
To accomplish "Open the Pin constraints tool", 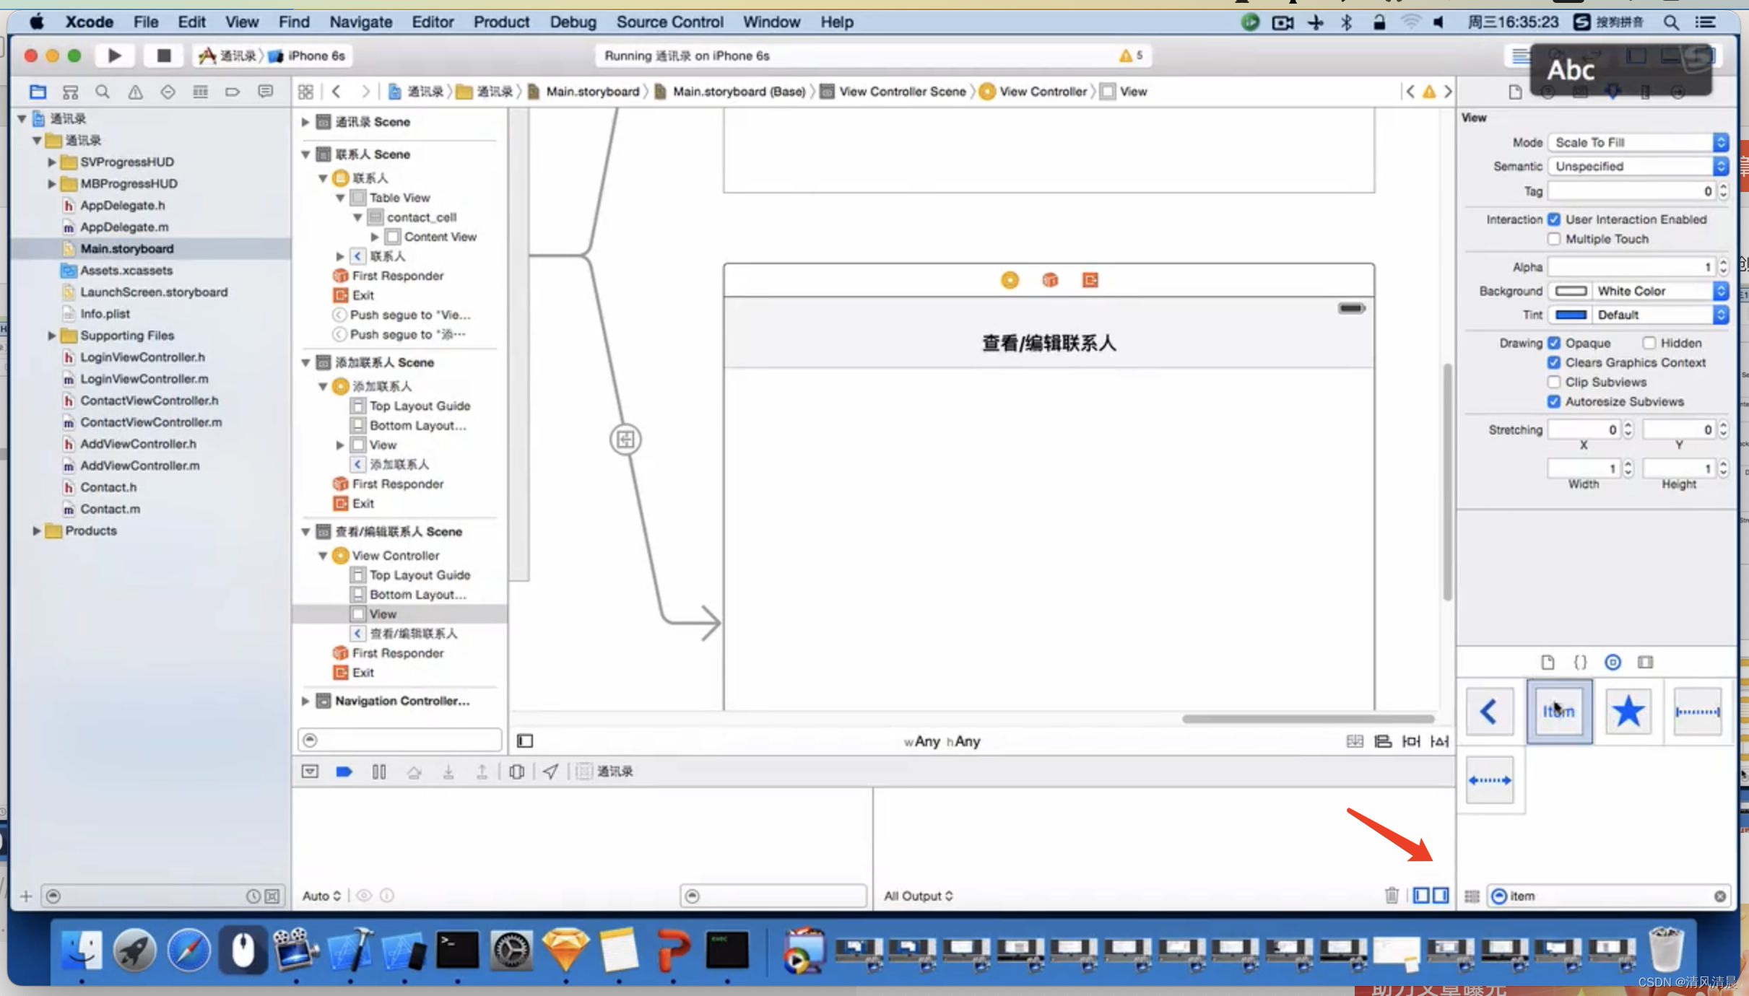I will (1411, 741).
